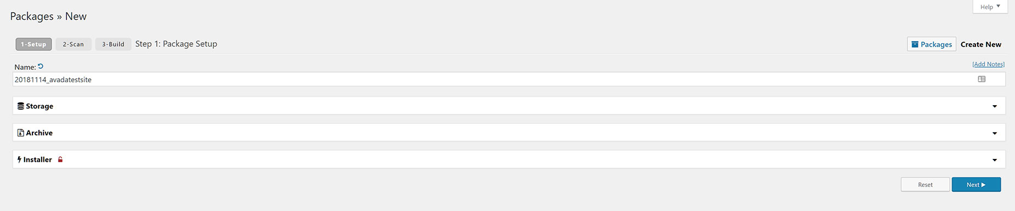Select the 2-Scan step tab
The width and height of the screenshot is (1015, 211).
tap(74, 44)
